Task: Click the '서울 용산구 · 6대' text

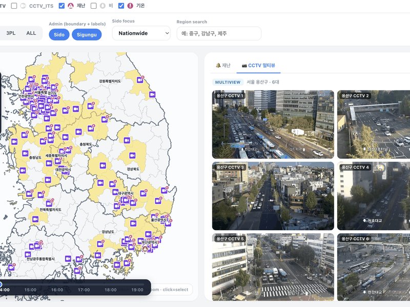Action: coord(263,82)
